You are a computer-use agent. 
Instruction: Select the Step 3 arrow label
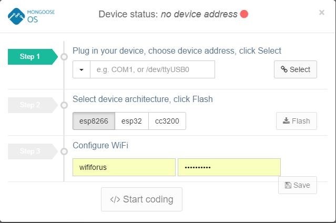pyautogui.click(x=31, y=151)
